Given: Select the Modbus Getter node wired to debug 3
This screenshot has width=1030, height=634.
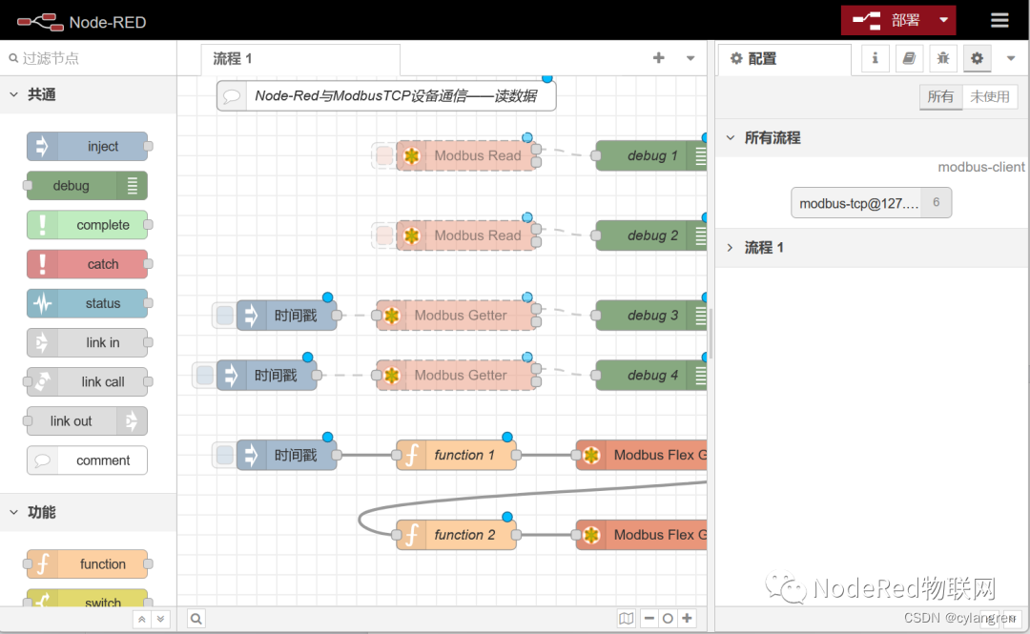Looking at the screenshot, I should tap(456, 316).
